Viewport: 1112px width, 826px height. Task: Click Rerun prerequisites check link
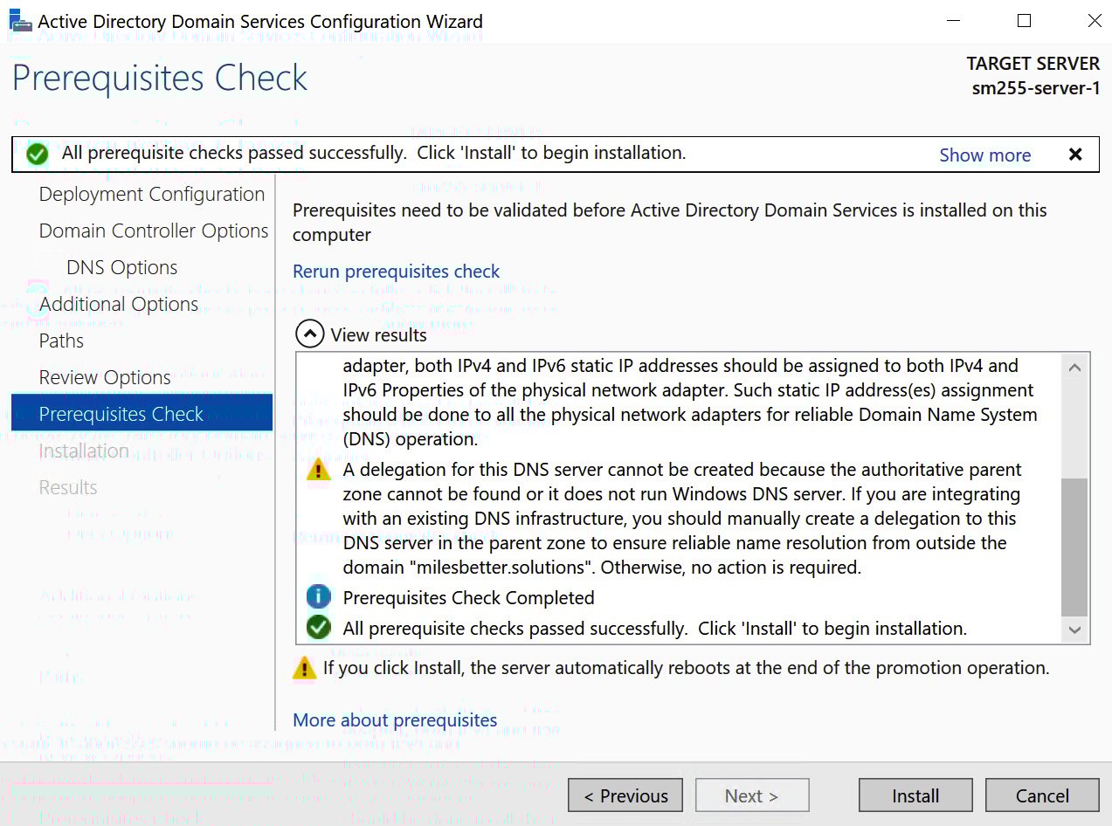tap(396, 272)
